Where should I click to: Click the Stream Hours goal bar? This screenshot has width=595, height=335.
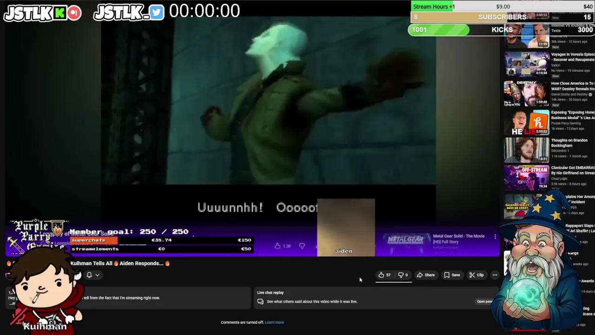pyautogui.click(x=502, y=7)
